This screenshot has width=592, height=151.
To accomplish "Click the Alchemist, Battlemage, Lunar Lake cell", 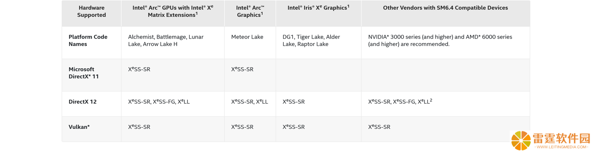I will [166, 40].
